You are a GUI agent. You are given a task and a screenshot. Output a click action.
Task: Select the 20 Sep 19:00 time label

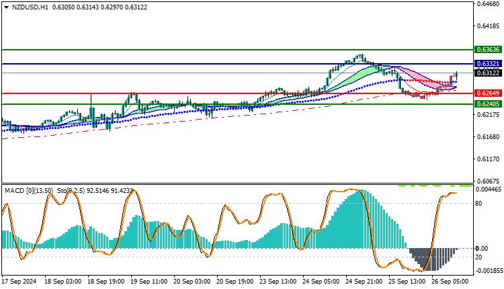point(235,282)
